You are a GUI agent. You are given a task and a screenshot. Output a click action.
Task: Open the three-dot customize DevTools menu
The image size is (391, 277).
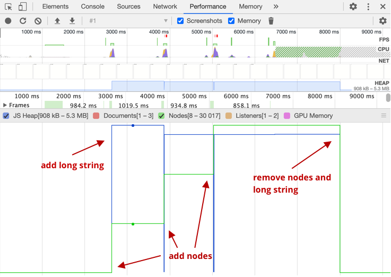tap(368, 6)
